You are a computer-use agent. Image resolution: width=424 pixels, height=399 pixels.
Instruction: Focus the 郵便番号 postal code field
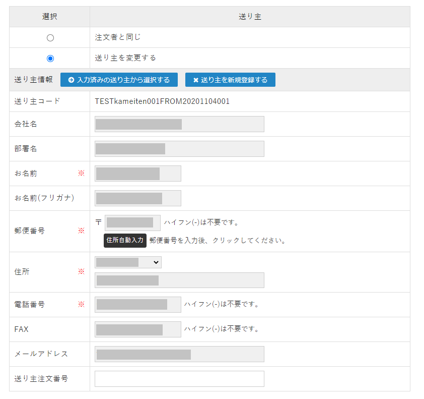click(132, 222)
